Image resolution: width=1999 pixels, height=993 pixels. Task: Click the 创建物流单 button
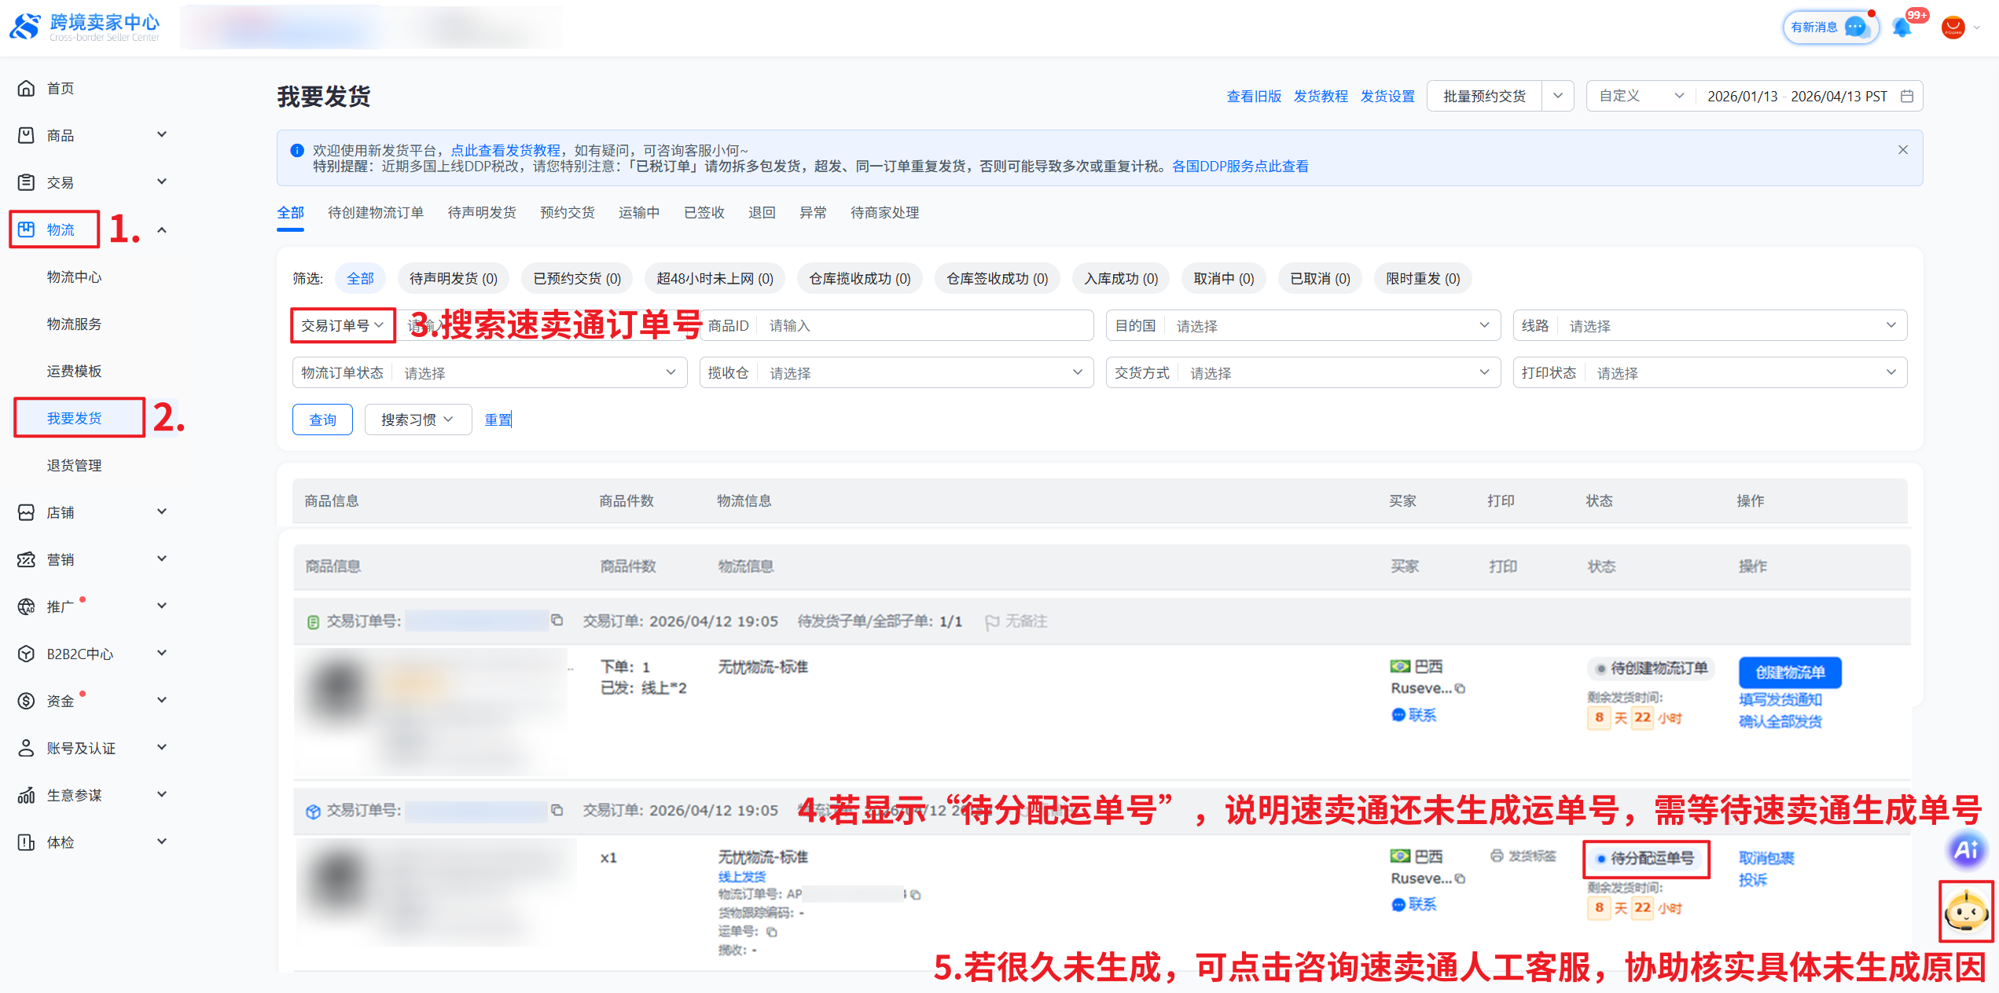(x=1789, y=672)
